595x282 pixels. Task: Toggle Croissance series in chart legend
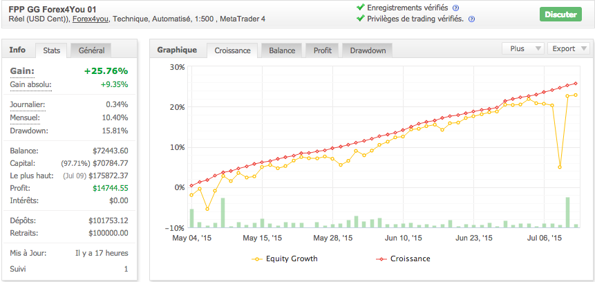coord(403,258)
